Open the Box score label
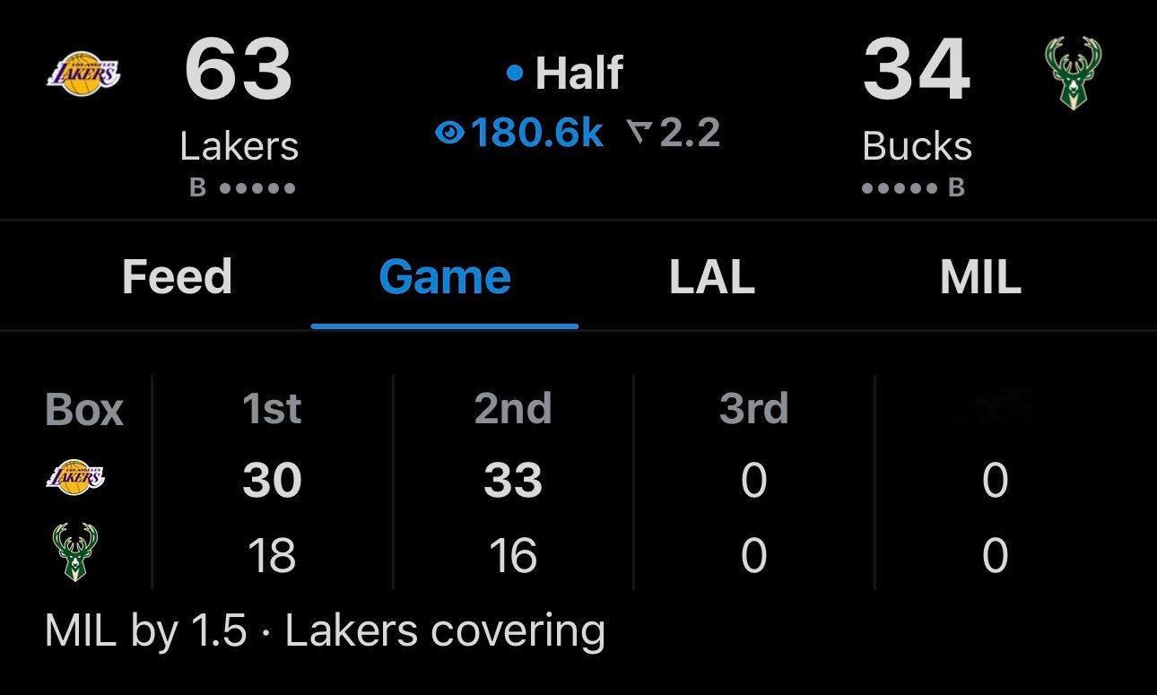The width and height of the screenshot is (1157, 695). point(83,410)
